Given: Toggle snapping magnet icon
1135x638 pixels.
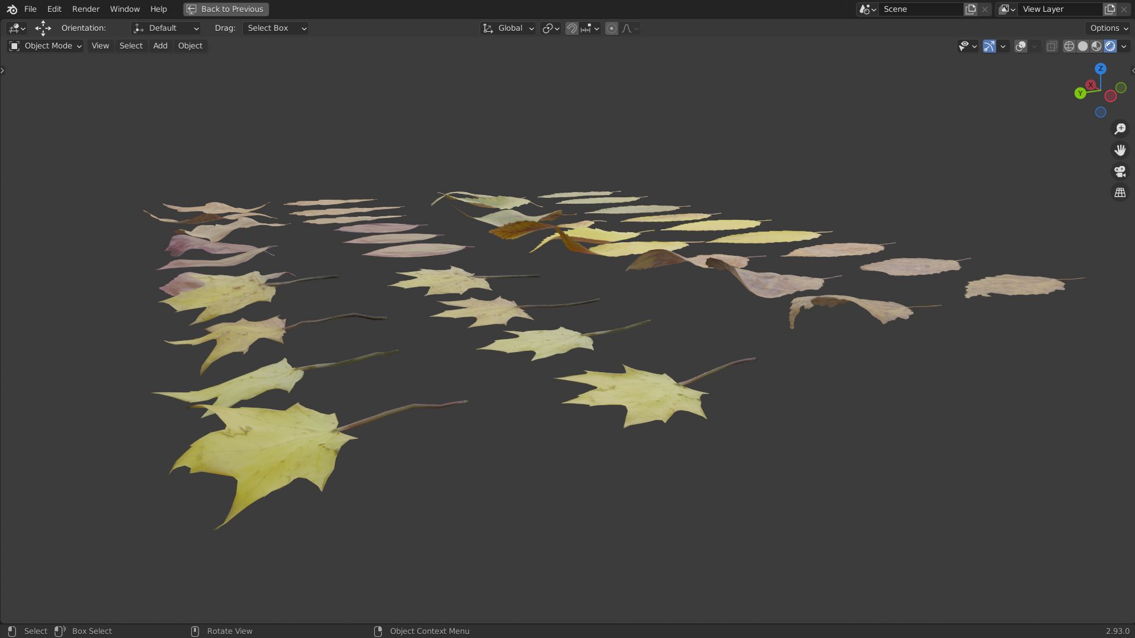Looking at the screenshot, I should (572, 28).
